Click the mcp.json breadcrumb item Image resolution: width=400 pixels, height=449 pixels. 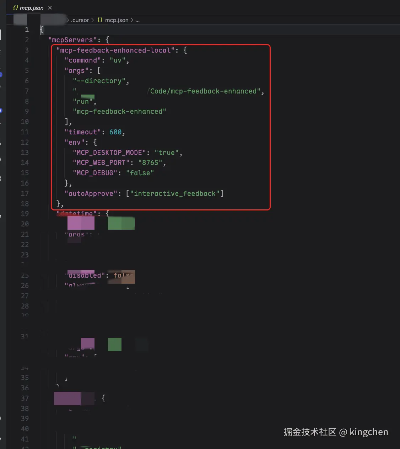[x=117, y=20]
